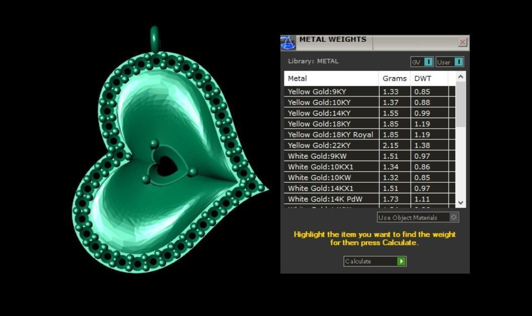
Task: Click the DWT column header
Action: tap(429, 78)
